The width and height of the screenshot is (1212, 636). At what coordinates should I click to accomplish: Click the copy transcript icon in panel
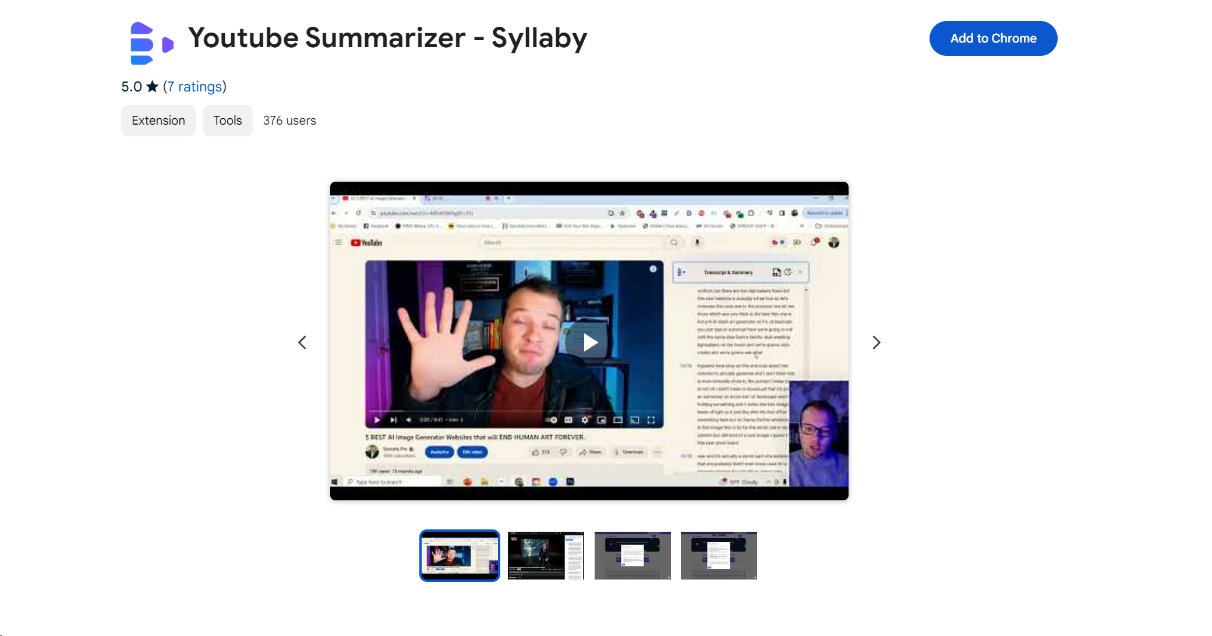pyautogui.click(x=776, y=272)
